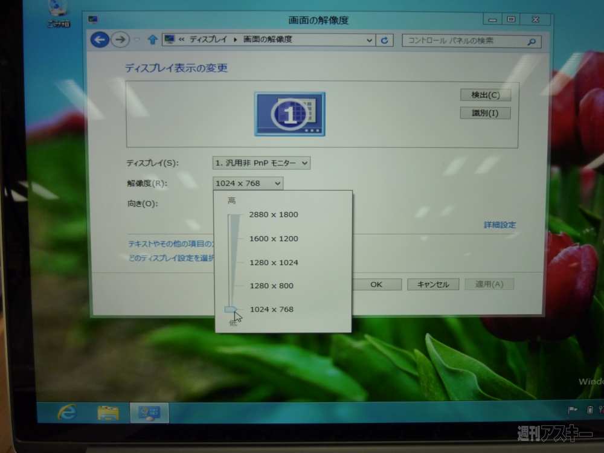604x453 pixels.
Task: Go up one level with up arrow
Action: (153, 40)
